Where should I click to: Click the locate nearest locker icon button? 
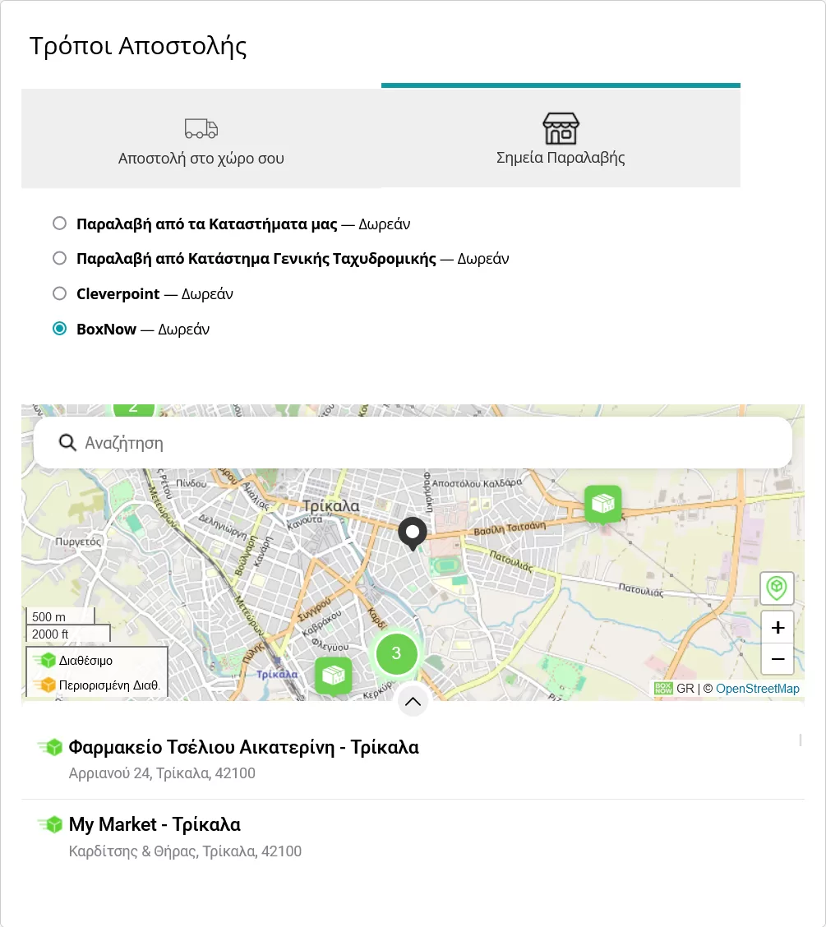pyautogui.click(x=777, y=588)
